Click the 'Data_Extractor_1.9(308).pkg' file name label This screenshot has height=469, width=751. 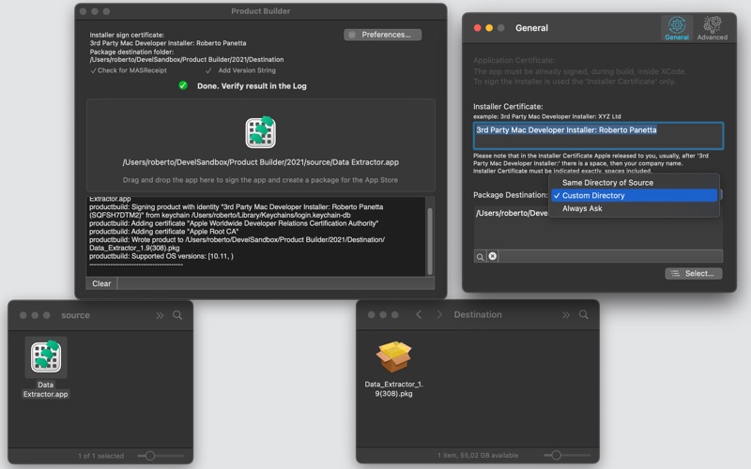click(393, 388)
